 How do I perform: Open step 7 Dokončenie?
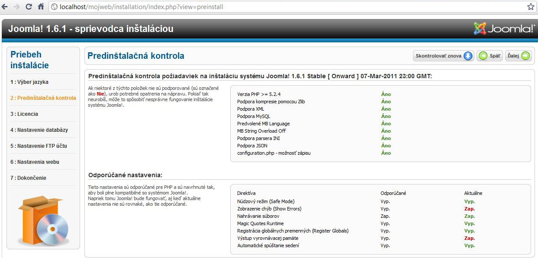(28, 178)
